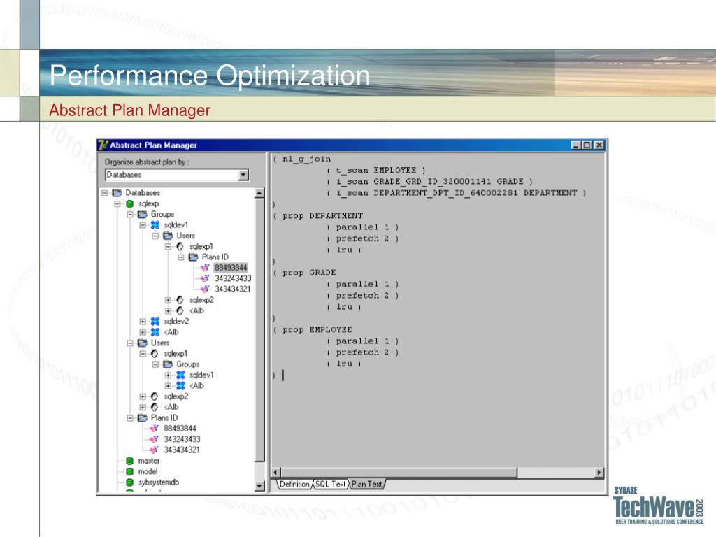Collapse the Plans ID node under sqldev1's sqlexp1
The width and height of the screenshot is (716, 537).
181,257
